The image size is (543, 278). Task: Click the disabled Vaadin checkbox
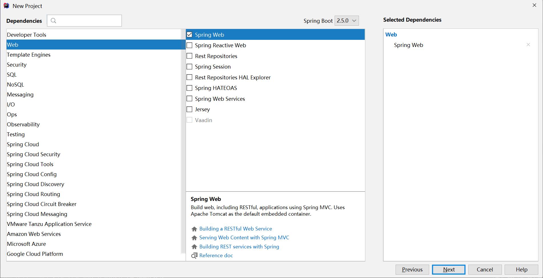pyautogui.click(x=189, y=120)
